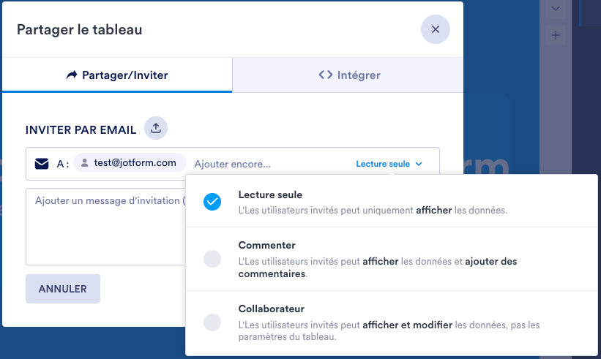Choose the Collaborateur option description text
The width and height of the screenshot is (601, 359).
click(388, 330)
